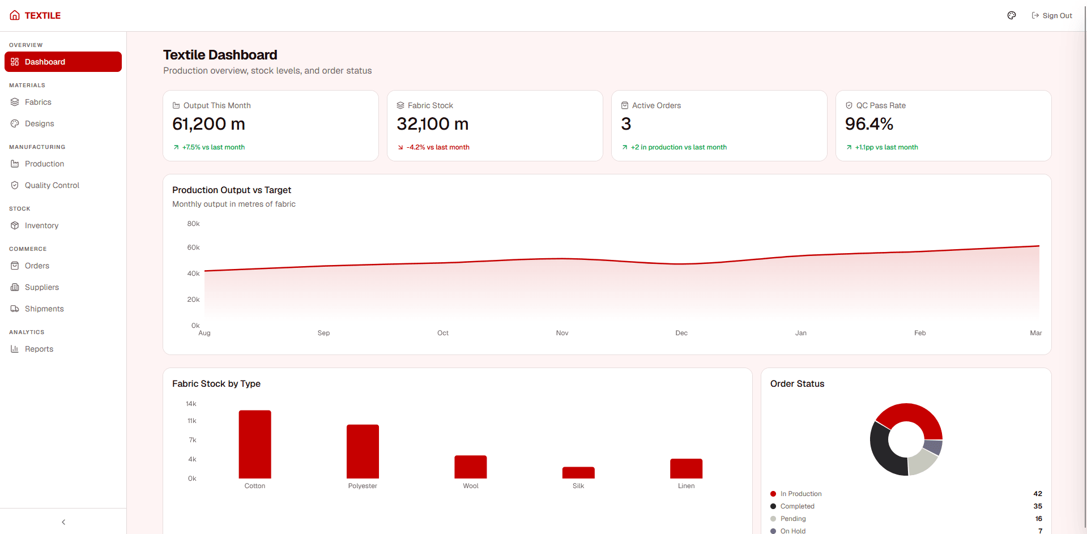Click the arrow beside +1.1pp trend
The height and width of the screenshot is (534, 1087).
[849, 147]
